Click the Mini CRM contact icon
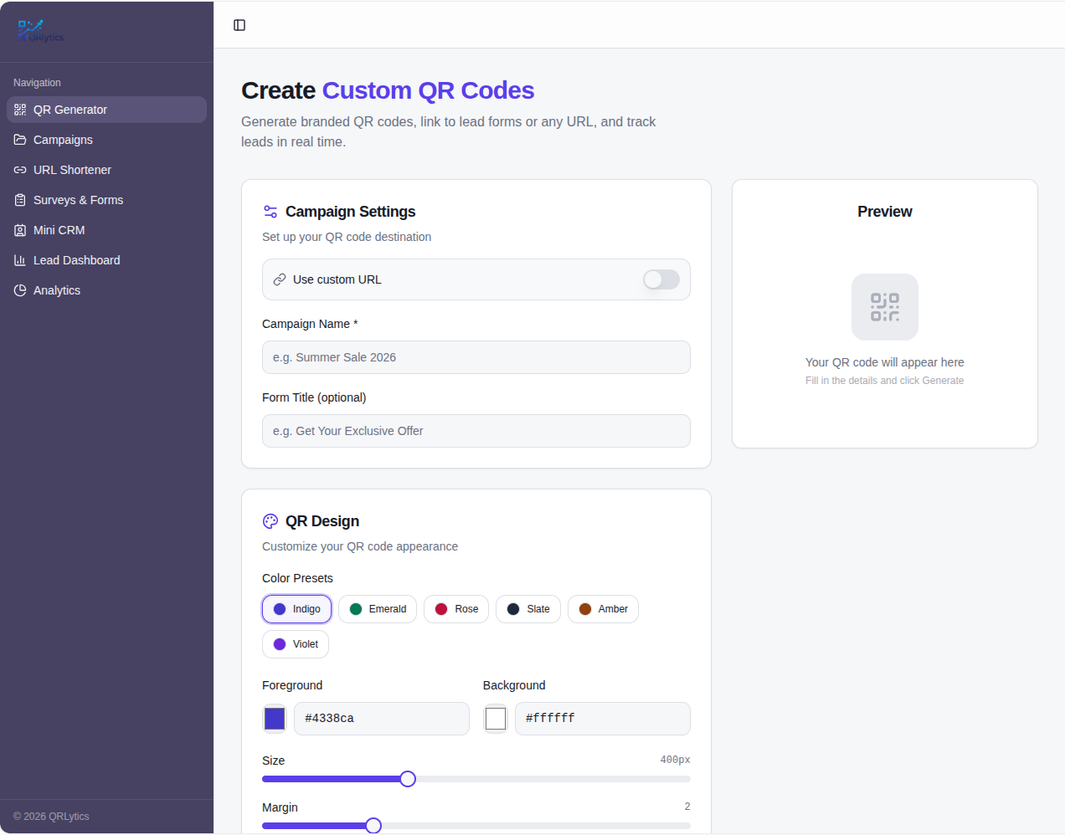Image resolution: width=1065 pixels, height=835 pixels. (20, 230)
